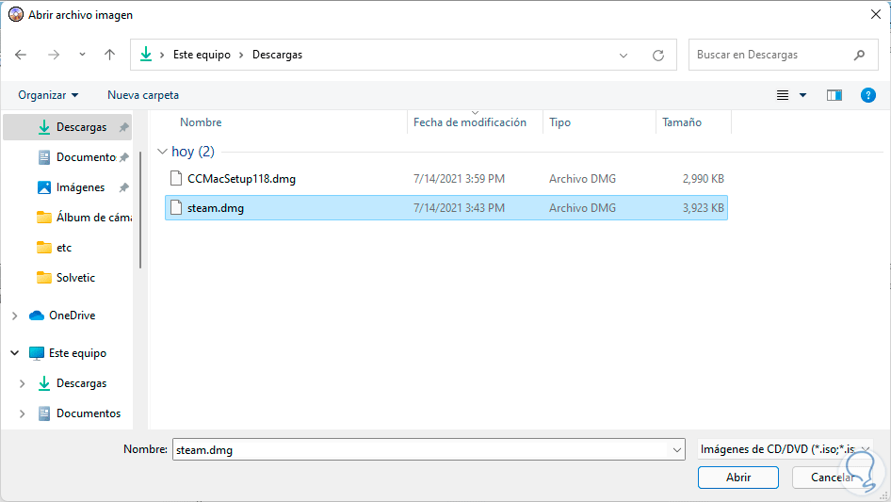891x502 pixels.
Task: Open the view options dropdown arrow
Action: click(802, 95)
